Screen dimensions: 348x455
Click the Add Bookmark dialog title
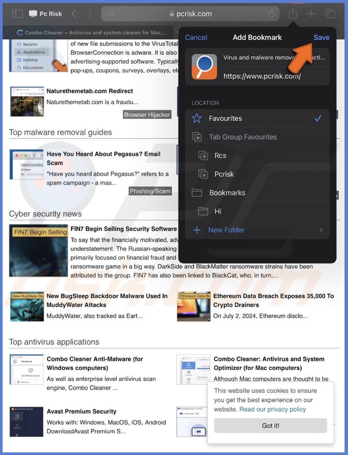257,37
